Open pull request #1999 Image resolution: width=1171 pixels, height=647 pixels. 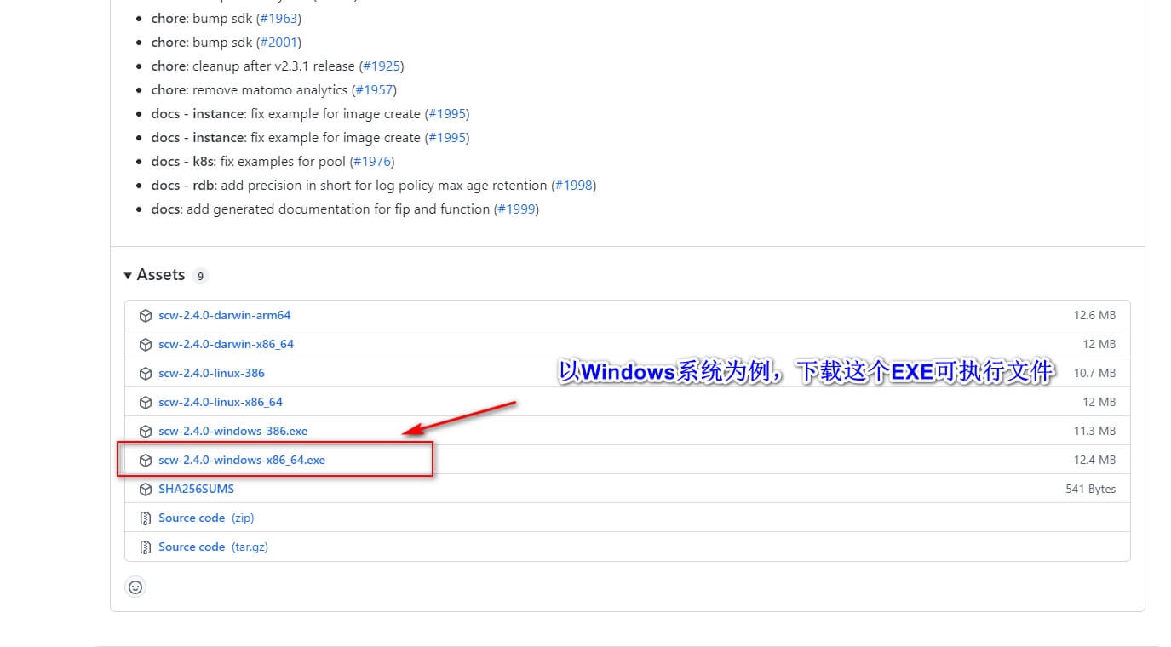[x=516, y=209]
